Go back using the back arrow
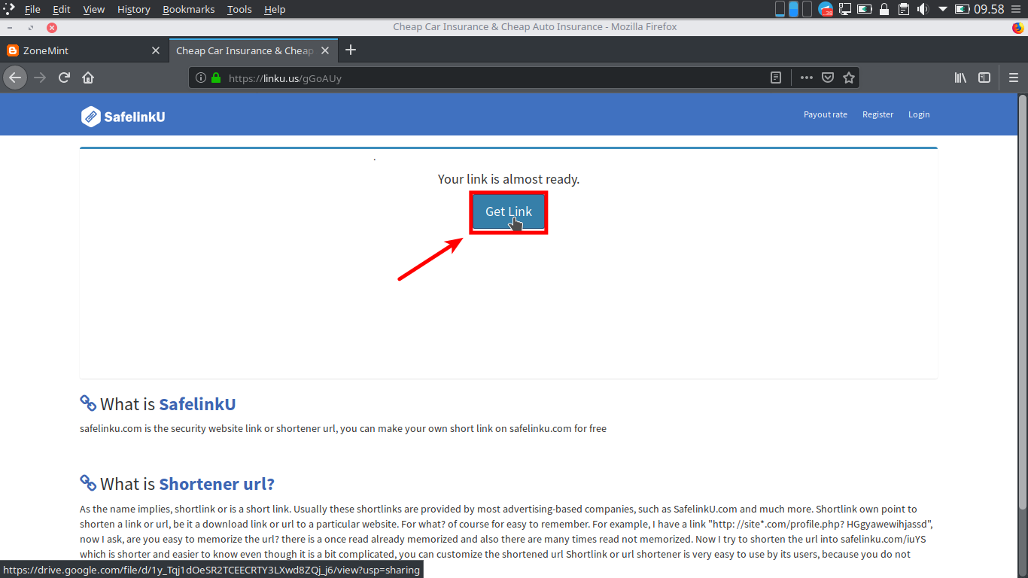 click(15, 78)
